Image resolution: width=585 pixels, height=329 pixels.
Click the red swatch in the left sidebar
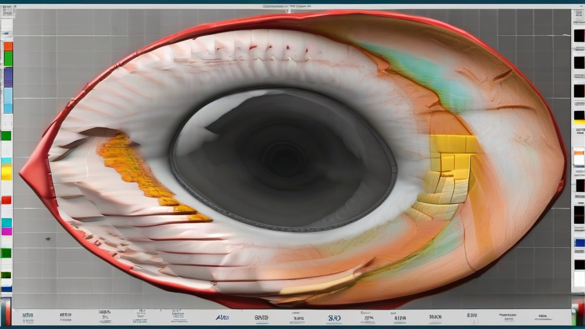coord(6,200)
